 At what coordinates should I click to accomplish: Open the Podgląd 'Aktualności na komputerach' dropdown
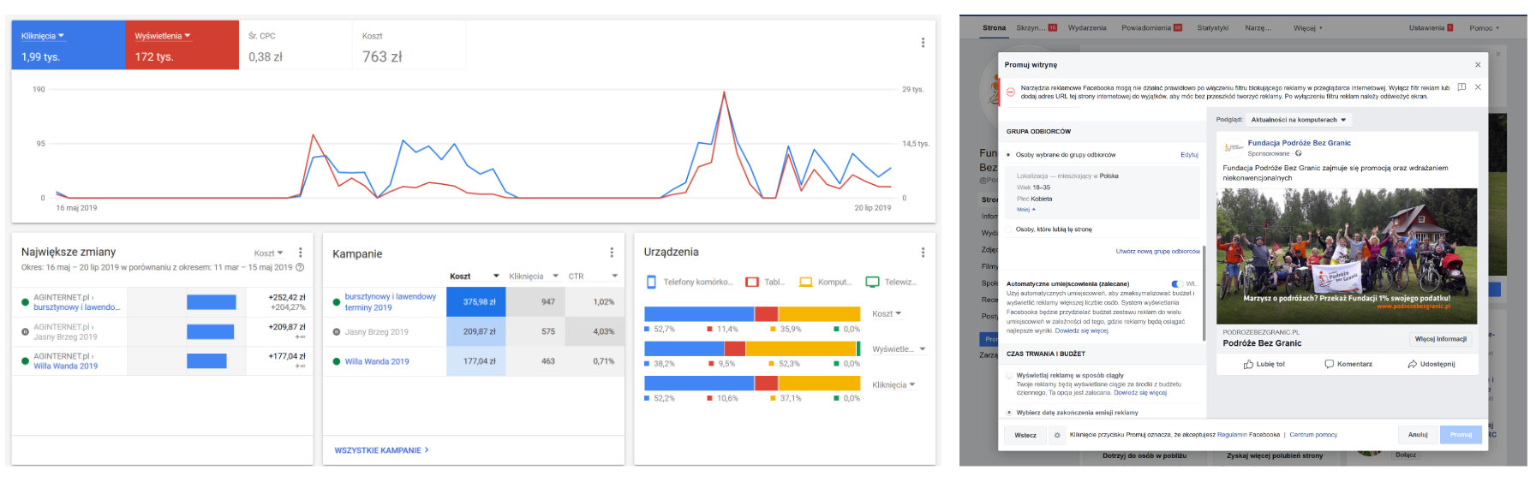click(1298, 120)
